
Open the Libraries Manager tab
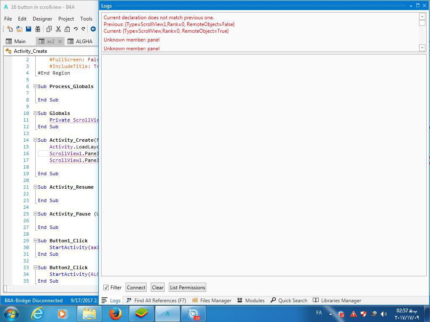[337, 301]
